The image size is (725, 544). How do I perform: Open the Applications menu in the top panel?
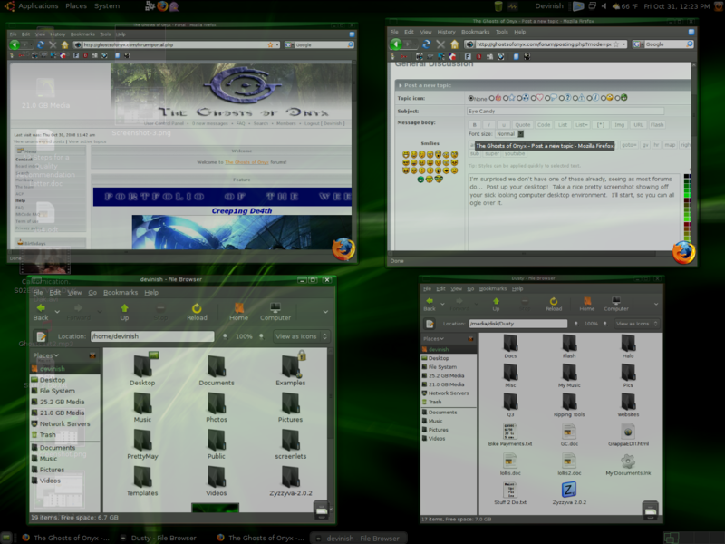pyautogui.click(x=38, y=6)
